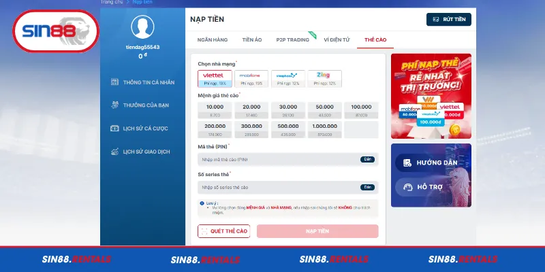Choose 50.000 card denomination
Screen dimensions: 545x272
[x=325, y=110]
